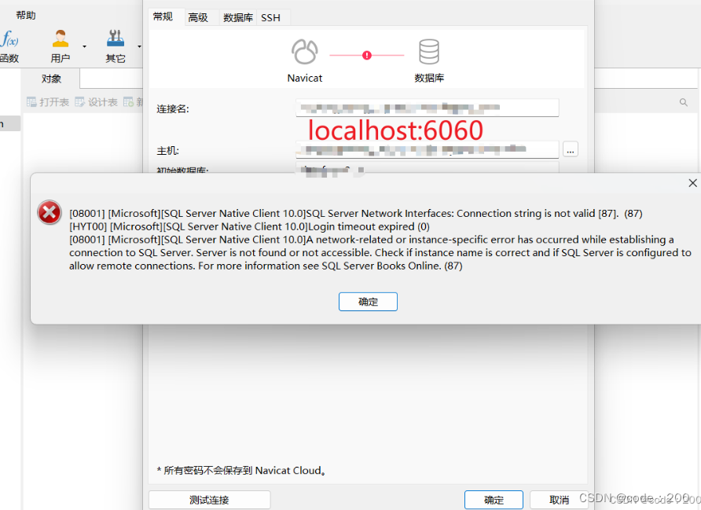Click 确定 in the connection dialog
Image resolution: width=701 pixels, height=510 pixels.
tap(494, 500)
